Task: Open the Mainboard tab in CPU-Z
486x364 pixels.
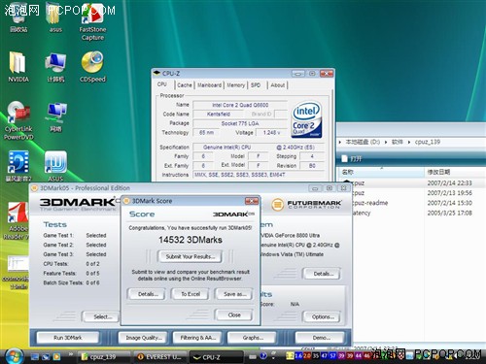Action: coord(209,85)
